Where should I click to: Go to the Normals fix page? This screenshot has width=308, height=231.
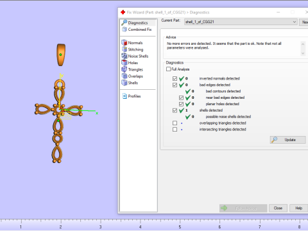click(135, 43)
